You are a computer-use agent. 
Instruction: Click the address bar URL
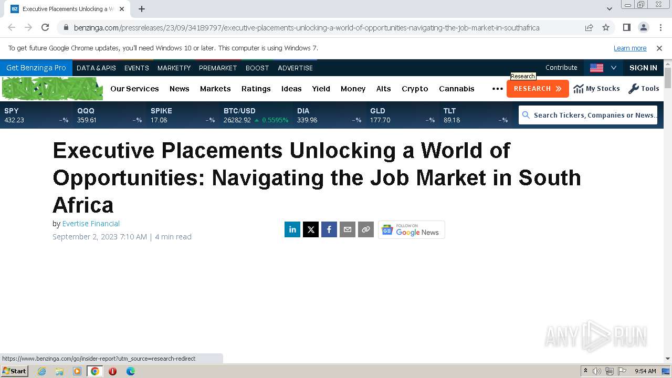click(x=307, y=27)
